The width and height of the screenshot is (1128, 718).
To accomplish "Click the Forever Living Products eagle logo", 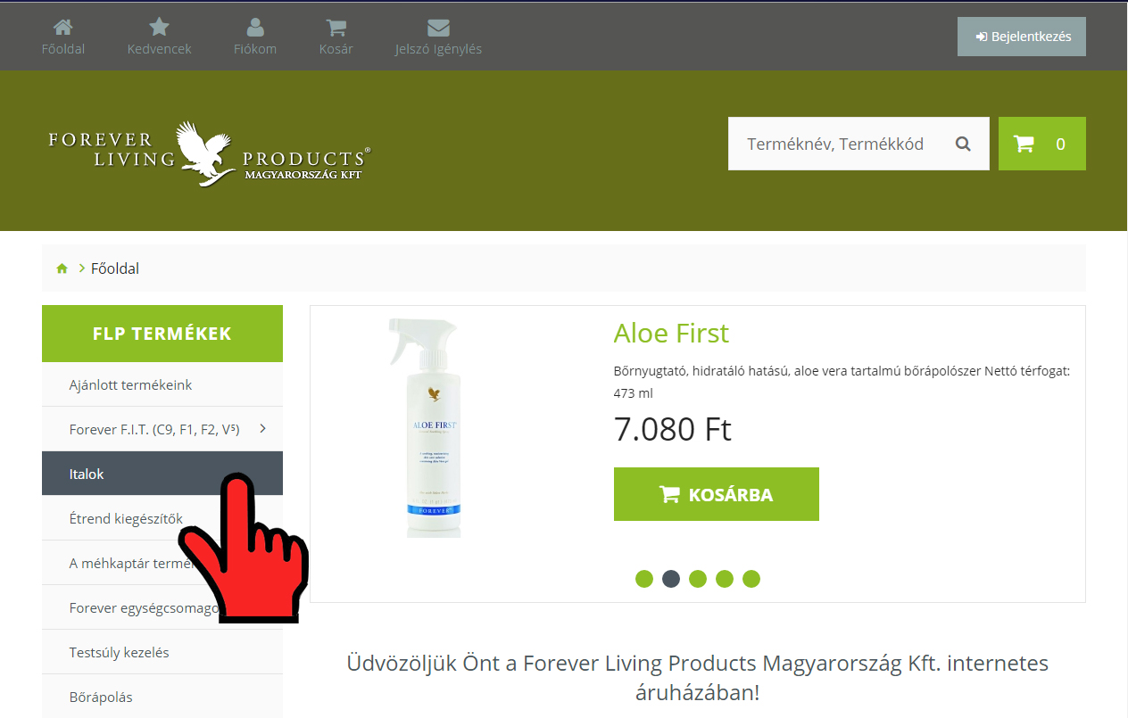I will tap(209, 153).
